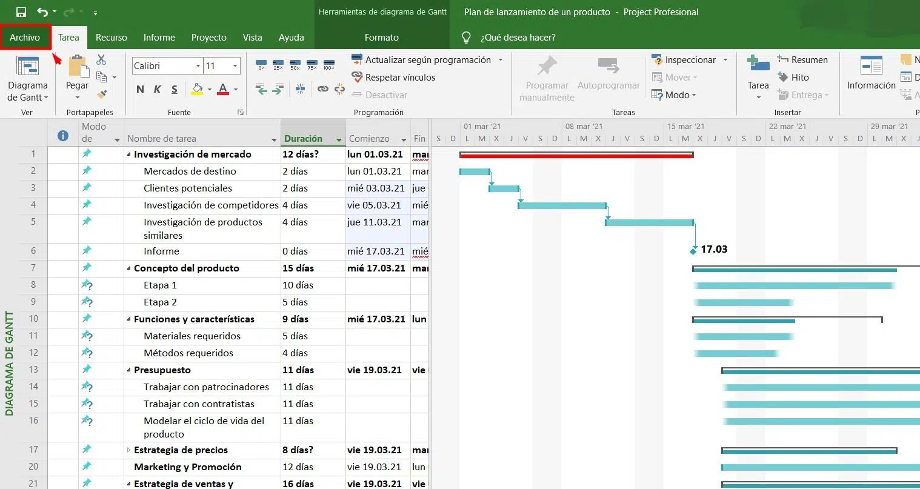The height and width of the screenshot is (489, 920).
Task: Open the font color dropdown arrow
Action: [x=236, y=89]
